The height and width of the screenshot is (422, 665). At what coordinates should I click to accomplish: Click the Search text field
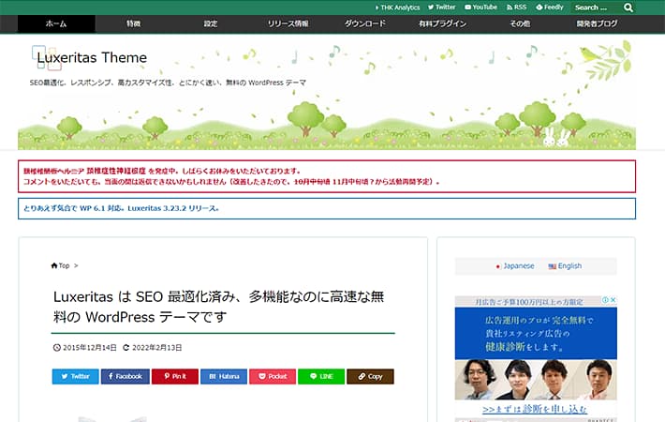[598, 8]
